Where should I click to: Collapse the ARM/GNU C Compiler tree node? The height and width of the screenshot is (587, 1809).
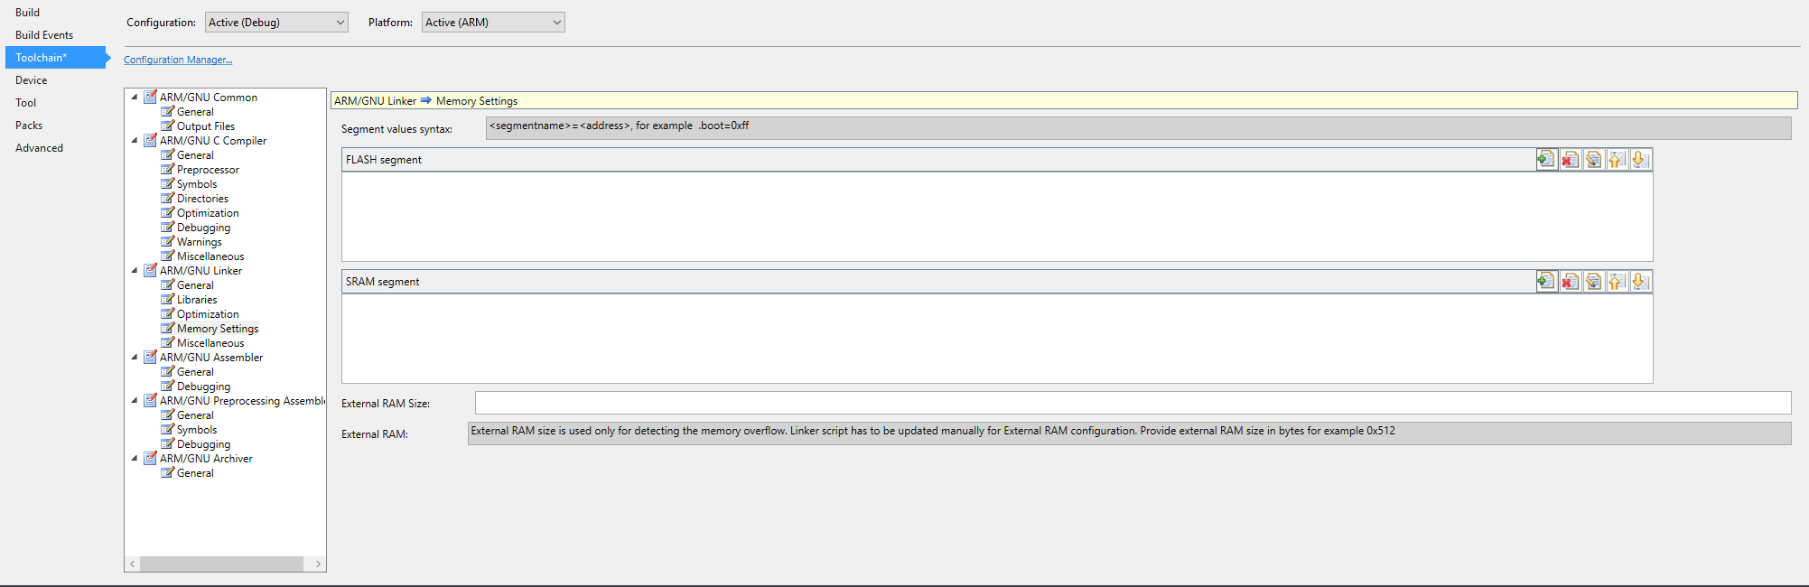click(x=135, y=141)
